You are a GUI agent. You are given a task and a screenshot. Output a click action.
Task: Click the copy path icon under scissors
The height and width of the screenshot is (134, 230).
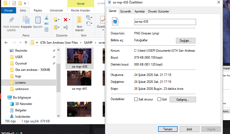pyautogui.click(x=47, y=23)
